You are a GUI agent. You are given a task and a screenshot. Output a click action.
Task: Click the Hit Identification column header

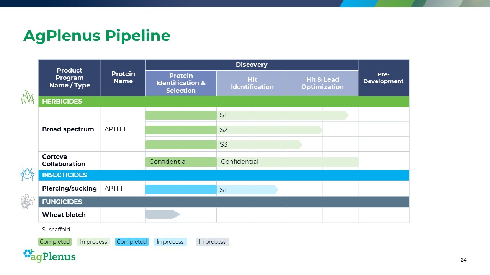[252, 83]
